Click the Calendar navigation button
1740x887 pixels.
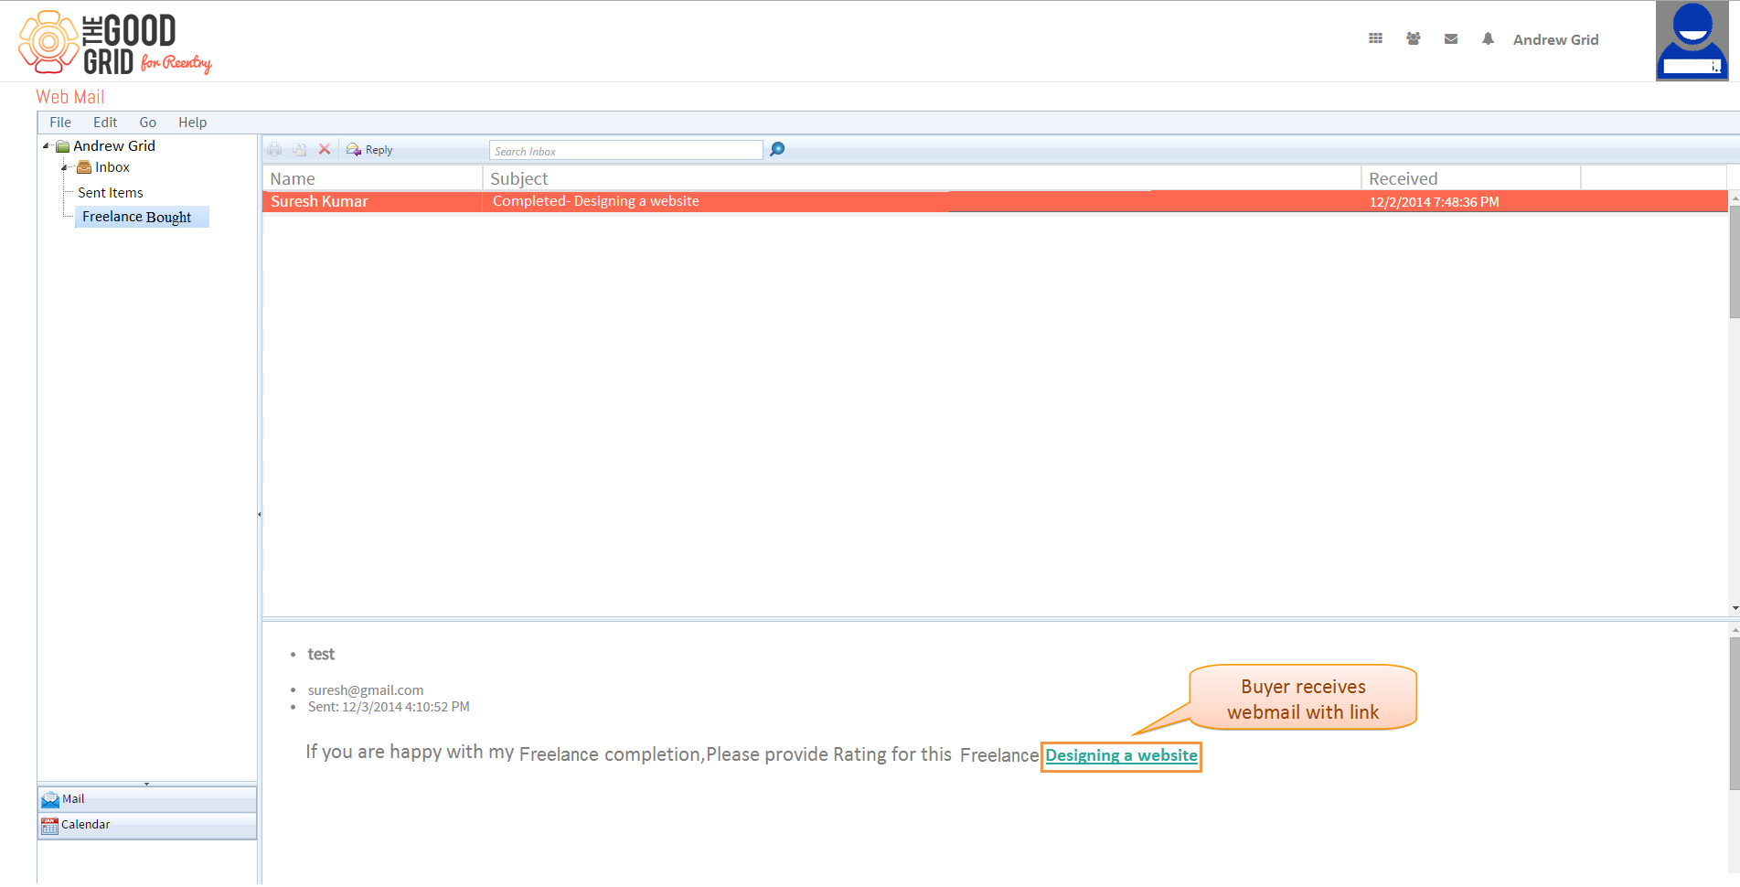tap(147, 825)
